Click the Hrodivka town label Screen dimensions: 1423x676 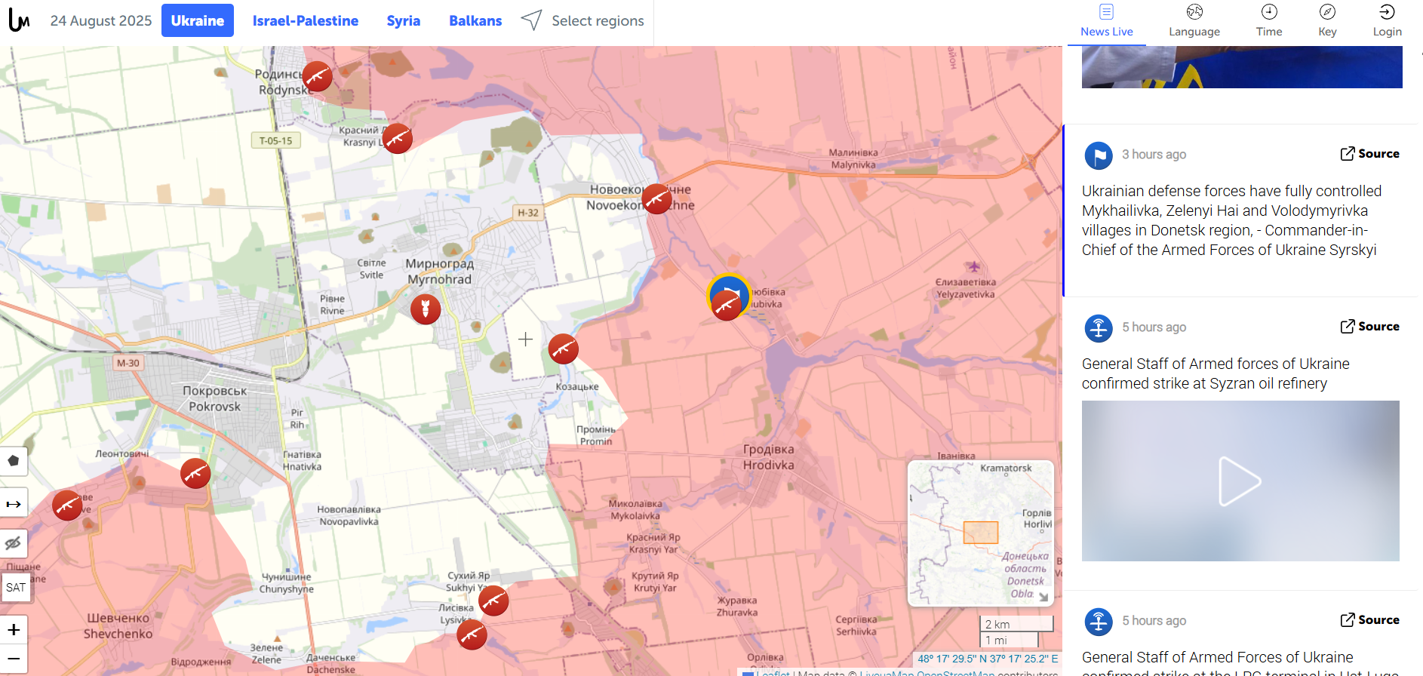769,457
